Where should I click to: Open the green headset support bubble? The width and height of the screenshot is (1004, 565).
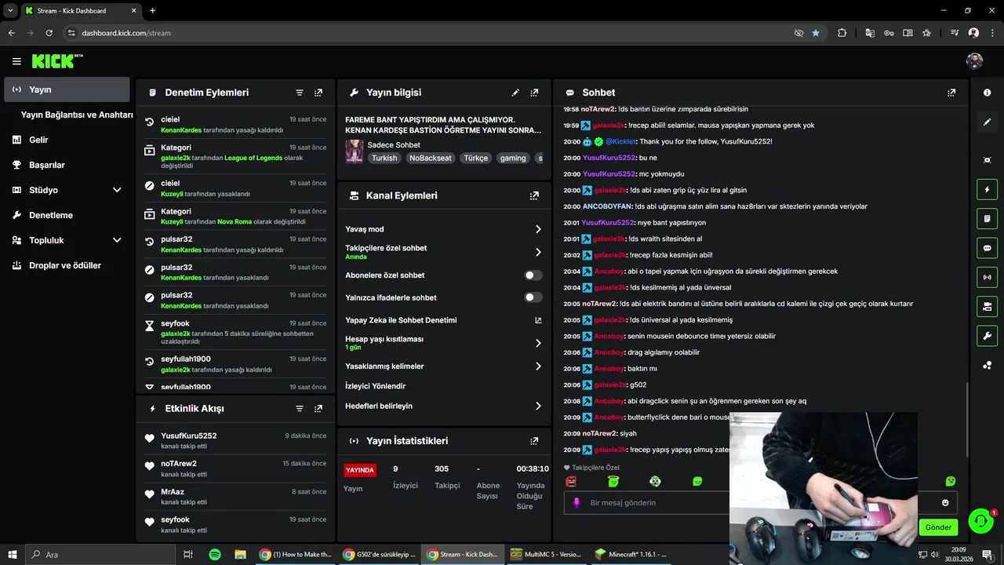pos(980,520)
